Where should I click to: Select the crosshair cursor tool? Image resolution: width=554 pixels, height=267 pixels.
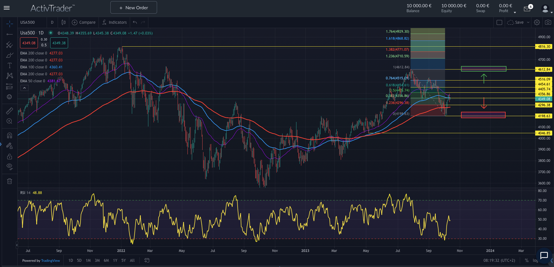[10, 24]
